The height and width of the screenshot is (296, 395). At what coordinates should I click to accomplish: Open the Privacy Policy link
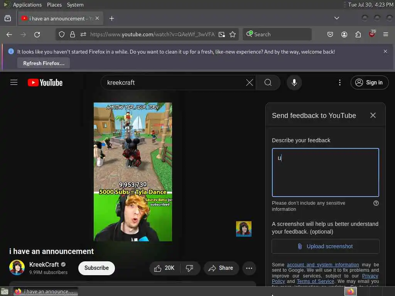(x=370, y=276)
